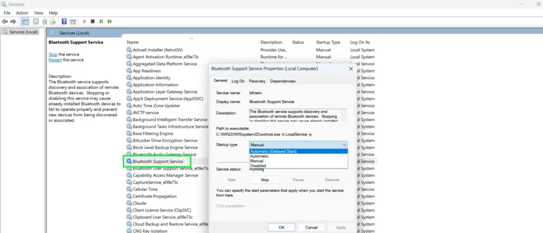Toggle the Show/Hide Action Pane toolbar icon
The height and width of the screenshot is (233, 543).
point(73,22)
